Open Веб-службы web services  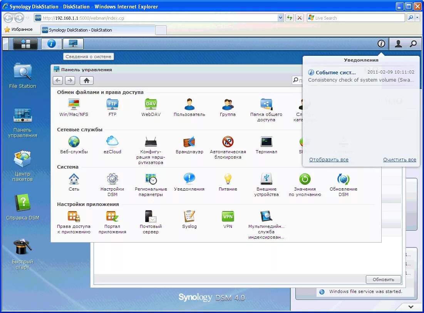[x=74, y=145]
